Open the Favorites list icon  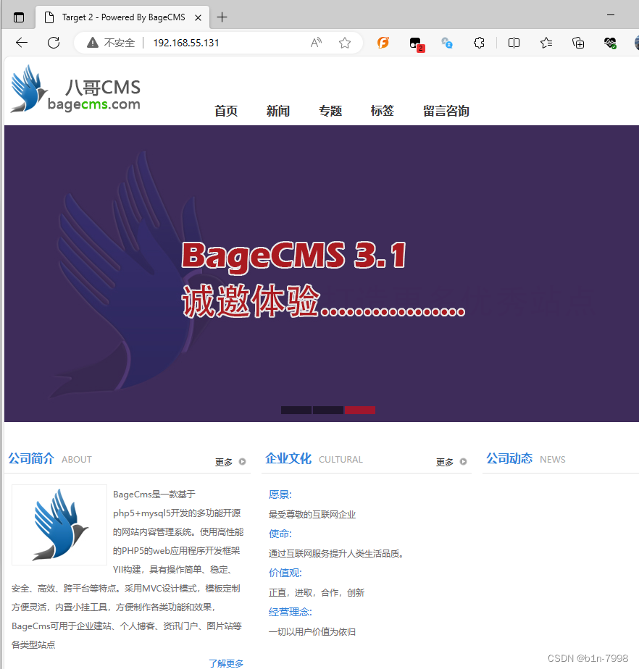coord(546,43)
